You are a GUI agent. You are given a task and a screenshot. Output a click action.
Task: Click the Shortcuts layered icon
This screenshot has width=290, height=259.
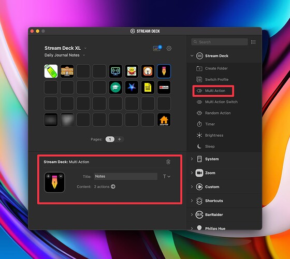(199, 201)
